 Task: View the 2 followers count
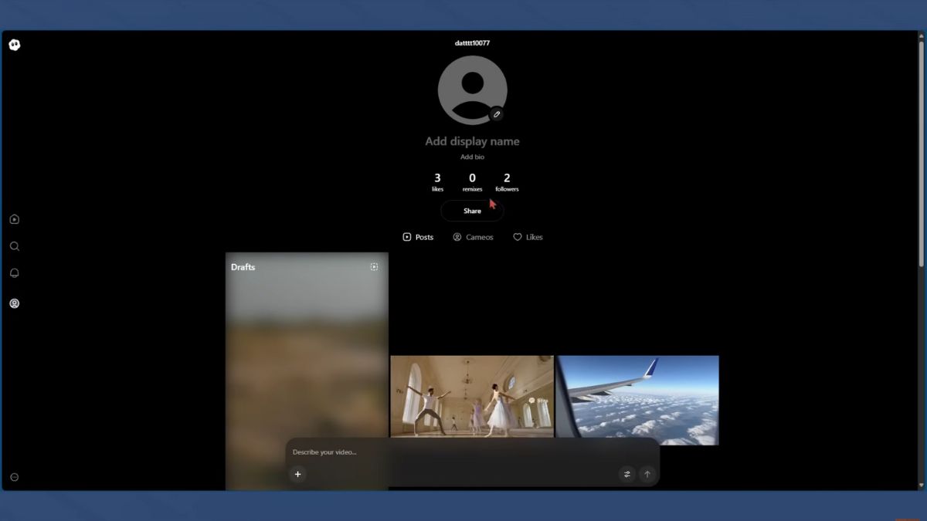[x=507, y=182]
